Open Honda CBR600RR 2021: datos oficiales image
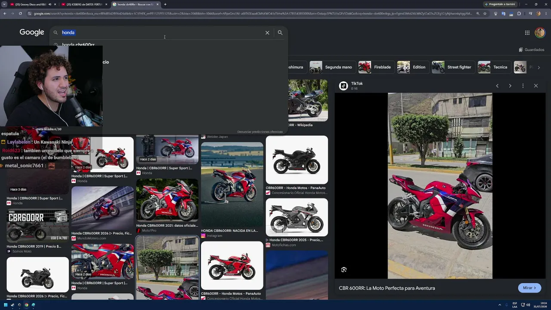Viewport: 551px width, 310px height. click(x=167, y=200)
